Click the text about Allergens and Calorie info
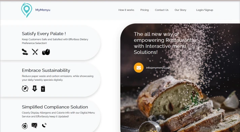The height and width of the screenshot is (132, 240). (x=58, y=114)
